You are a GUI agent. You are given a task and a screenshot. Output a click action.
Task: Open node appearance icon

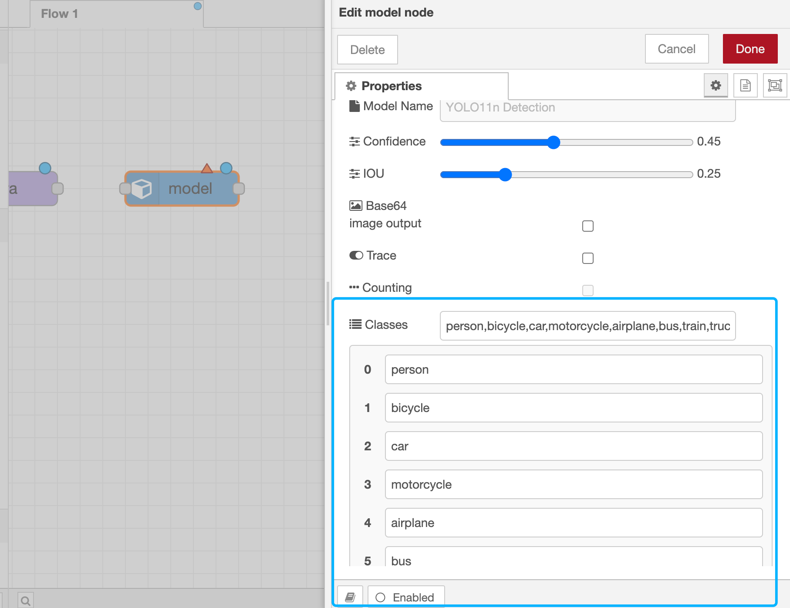coord(775,85)
